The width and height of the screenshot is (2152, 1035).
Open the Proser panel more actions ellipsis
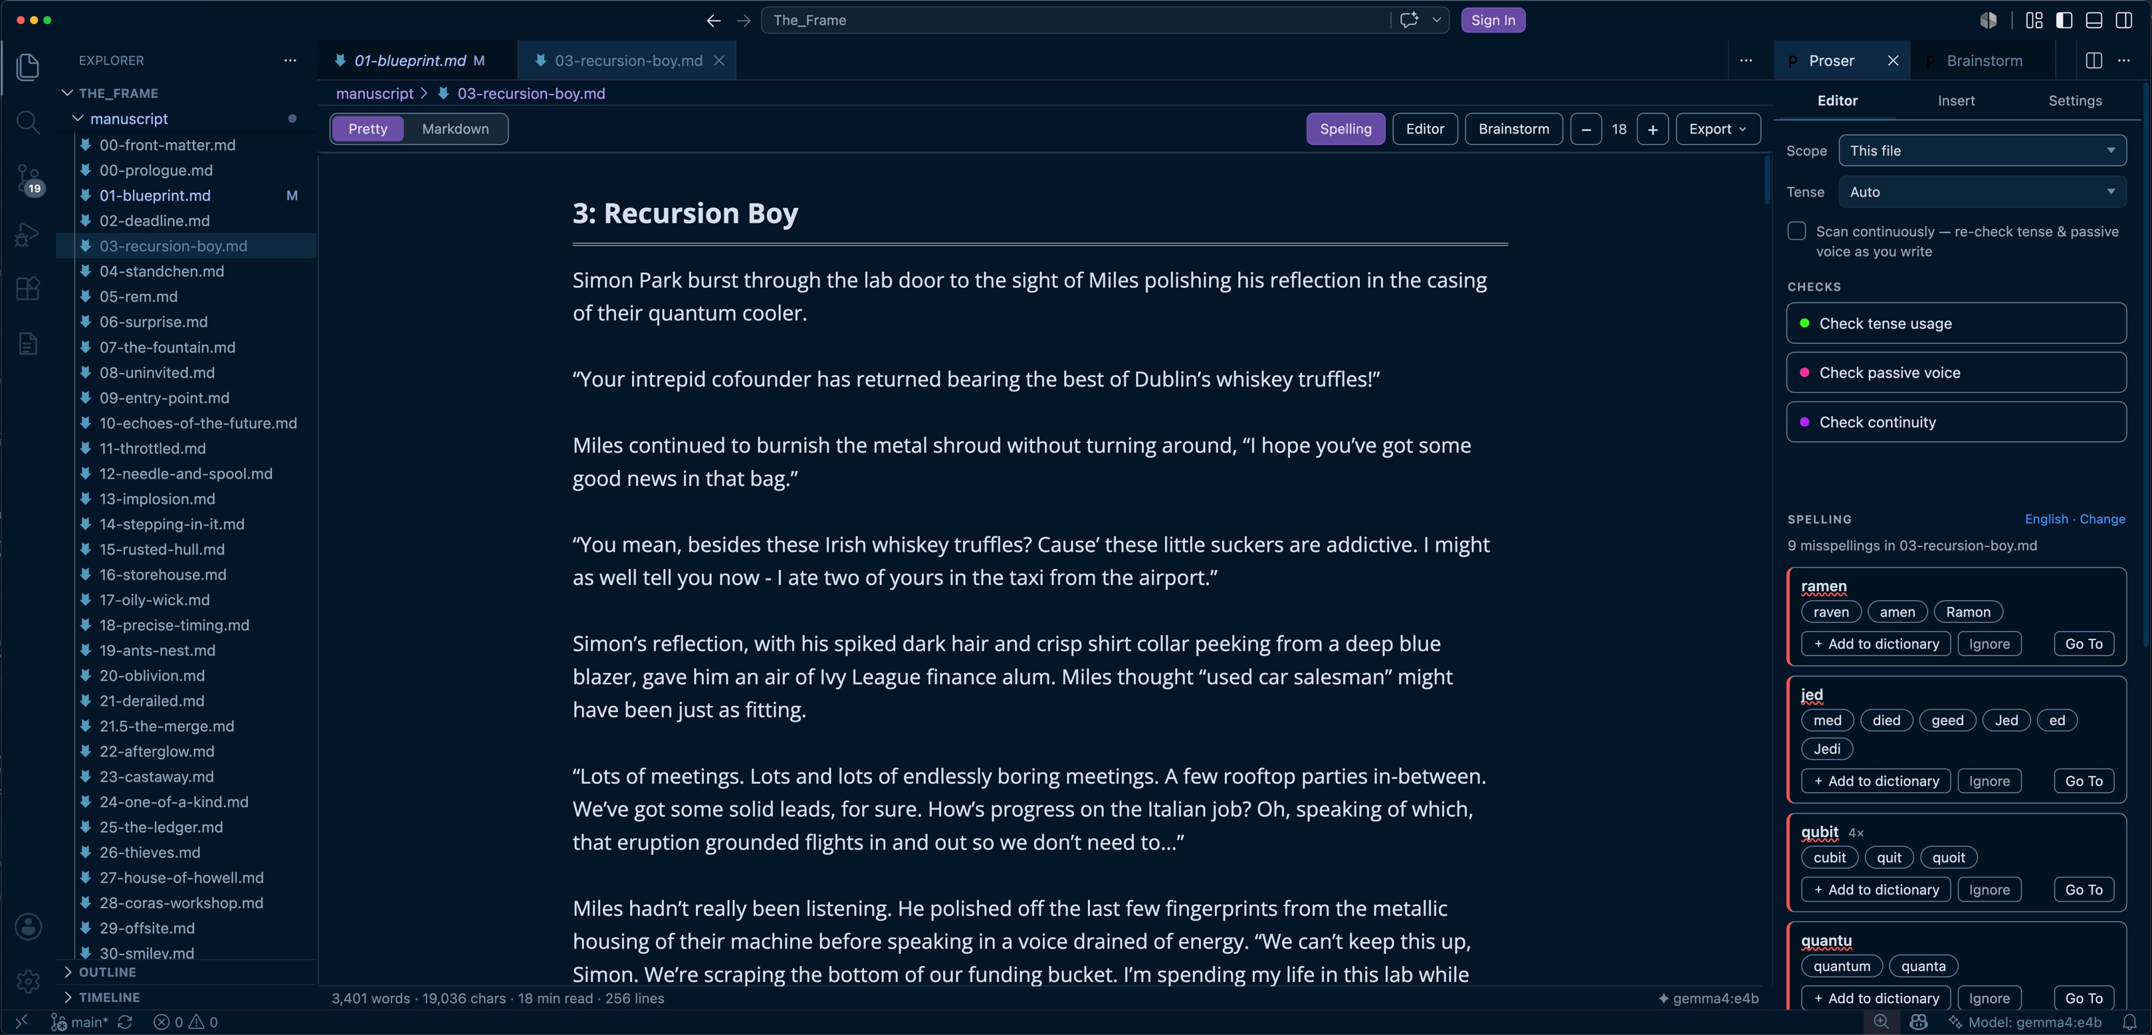pyautogui.click(x=2125, y=60)
